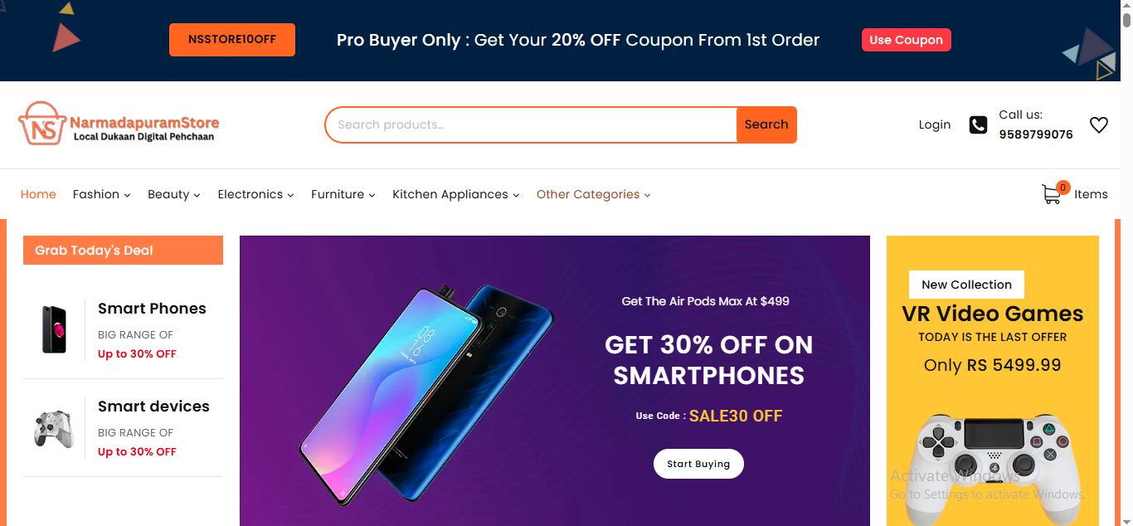Open the Other Categories dropdown
1133x526 pixels.
[x=593, y=194]
